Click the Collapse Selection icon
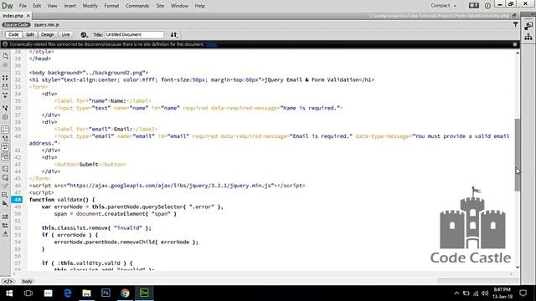The height and width of the screenshot is (301, 536). 5,87
